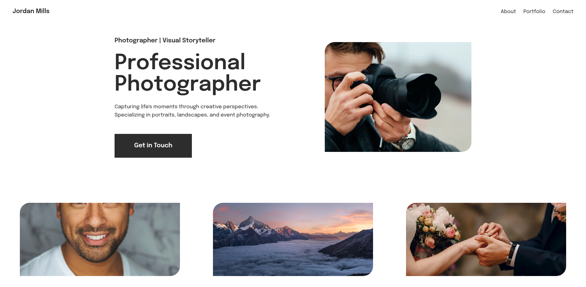Open the smiling man portrait thumbnail
The height and width of the screenshot is (287, 586).
click(100, 239)
